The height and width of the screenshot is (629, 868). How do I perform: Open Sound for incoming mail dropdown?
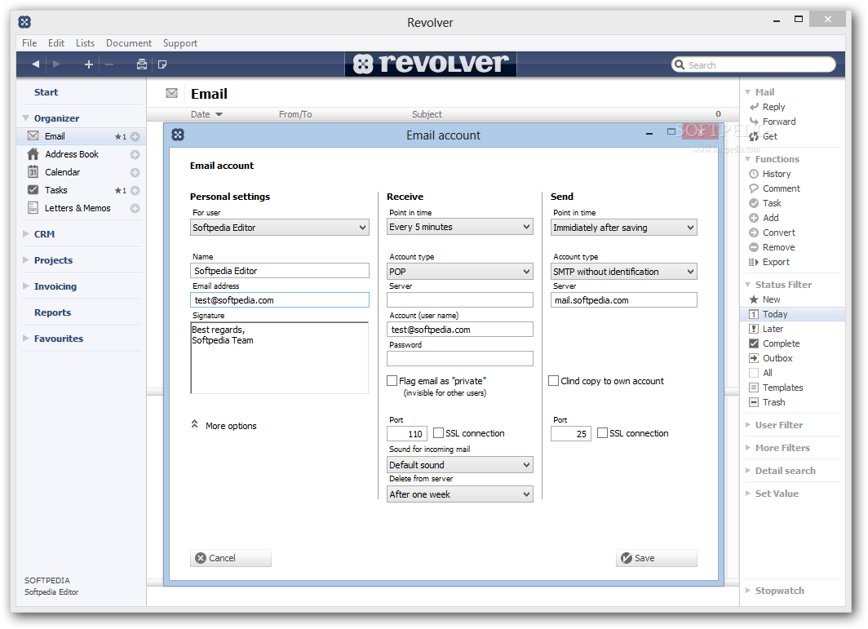[x=460, y=464]
